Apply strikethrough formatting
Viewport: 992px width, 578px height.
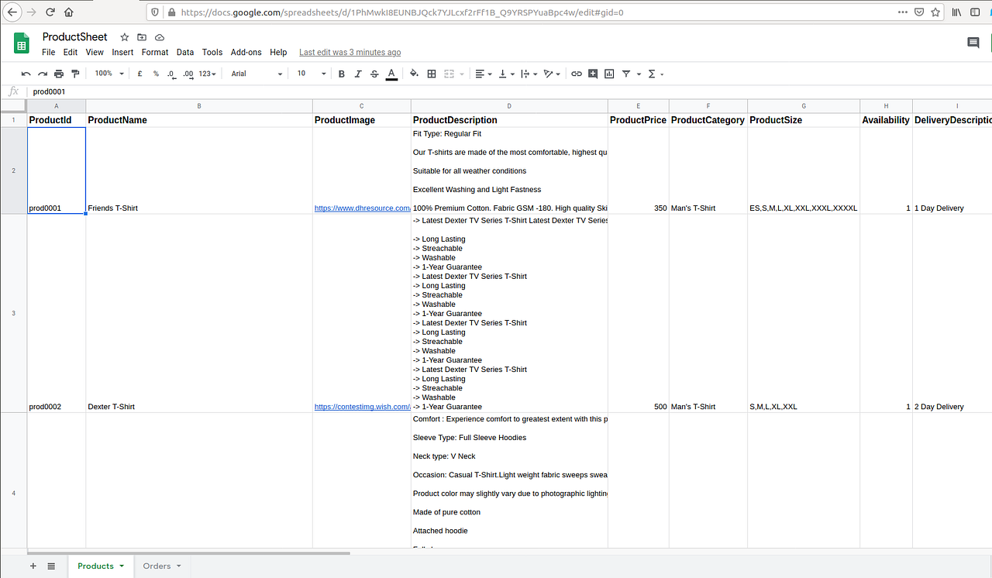[374, 74]
